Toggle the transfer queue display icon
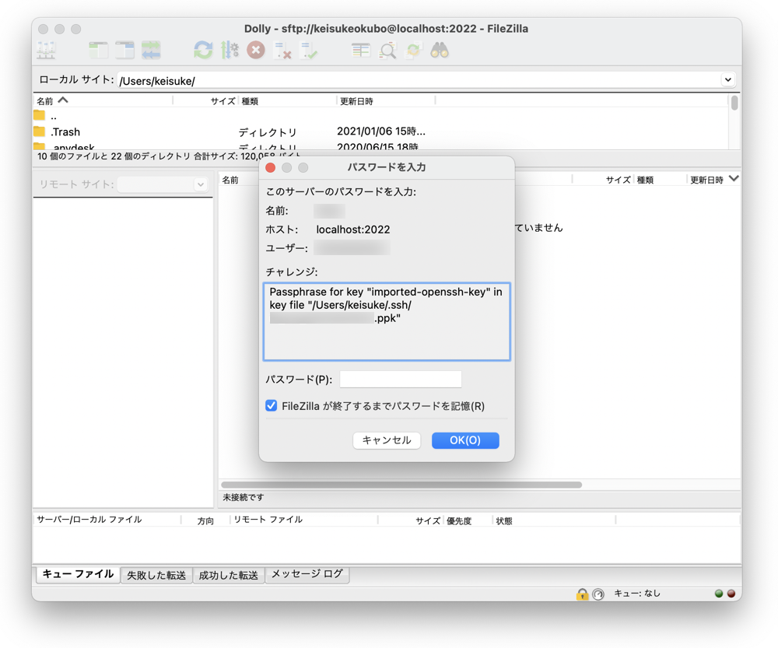778x648 pixels. (151, 50)
